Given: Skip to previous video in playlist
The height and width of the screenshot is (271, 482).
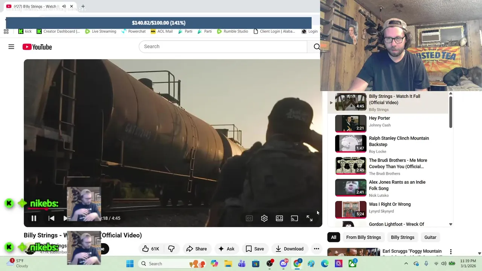Looking at the screenshot, I should coord(52,218).
